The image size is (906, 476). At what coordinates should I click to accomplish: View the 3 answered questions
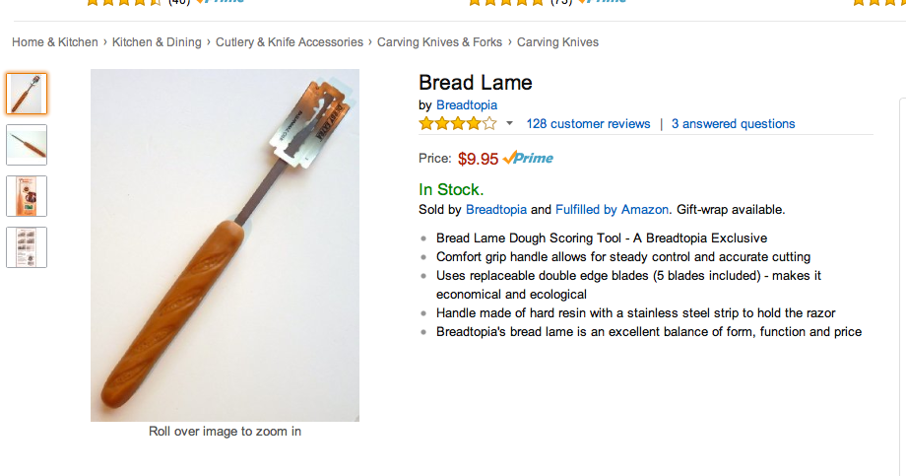click(x=734, y=124)
